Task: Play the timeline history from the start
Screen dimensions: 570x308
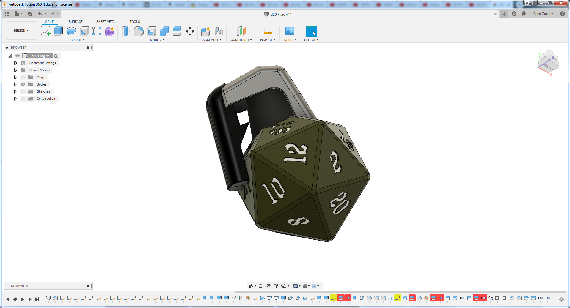Action: click(22, 299)
